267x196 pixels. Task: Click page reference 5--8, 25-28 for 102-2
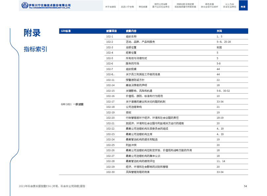(x=223, y=42)
